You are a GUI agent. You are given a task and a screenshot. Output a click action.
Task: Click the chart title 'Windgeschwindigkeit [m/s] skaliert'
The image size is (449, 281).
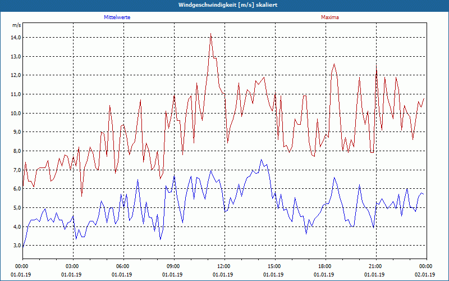pos(228,5)
